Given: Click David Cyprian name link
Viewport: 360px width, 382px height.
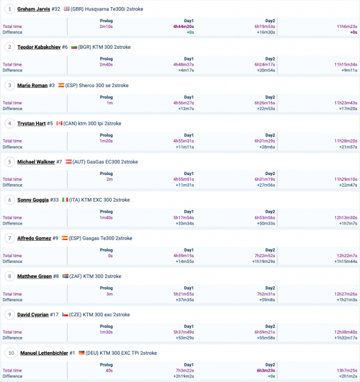Looking at the screenshot, I should [33, 315].
